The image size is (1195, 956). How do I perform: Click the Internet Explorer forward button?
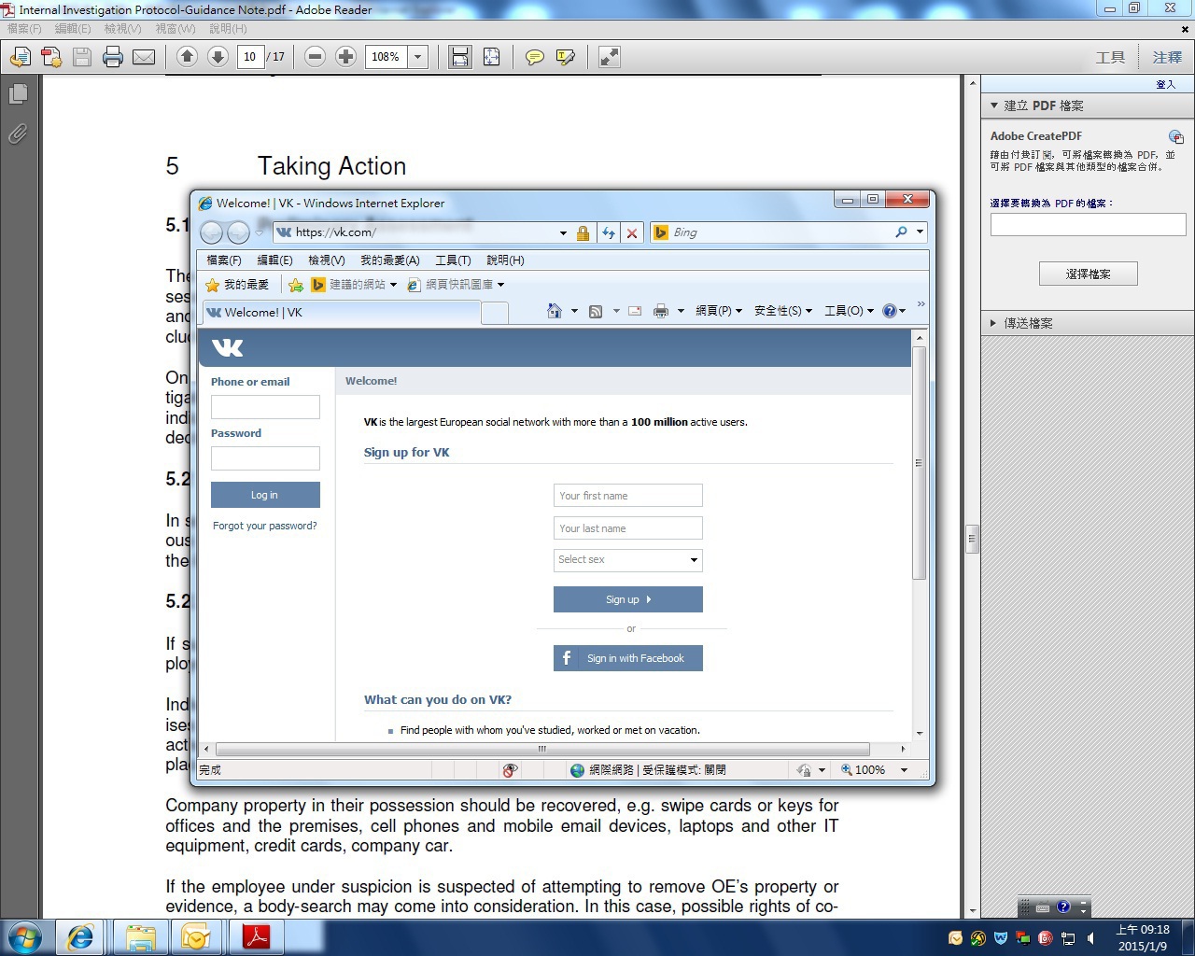tap(239, 232)
